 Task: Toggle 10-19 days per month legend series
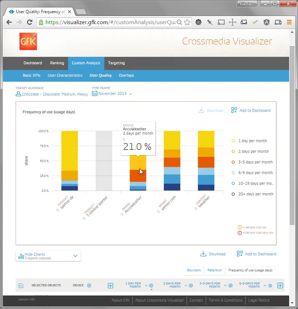[x=253, y=183]
